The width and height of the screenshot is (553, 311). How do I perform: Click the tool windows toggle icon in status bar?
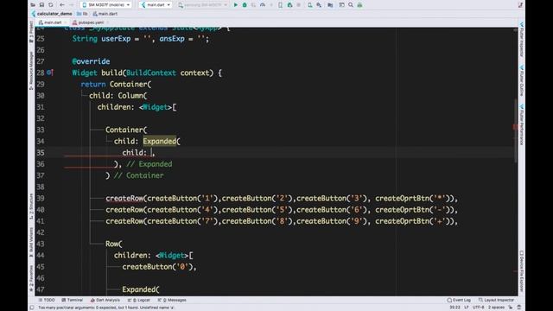[x=32, y=308]
